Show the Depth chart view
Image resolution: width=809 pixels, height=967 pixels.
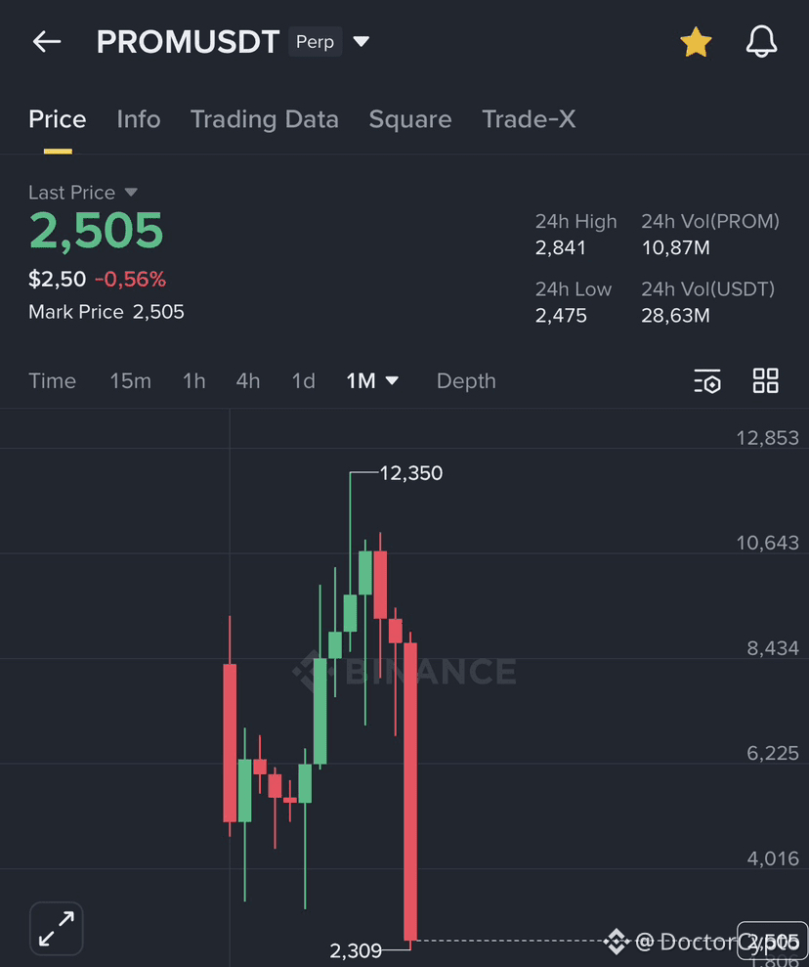(466, 381)
